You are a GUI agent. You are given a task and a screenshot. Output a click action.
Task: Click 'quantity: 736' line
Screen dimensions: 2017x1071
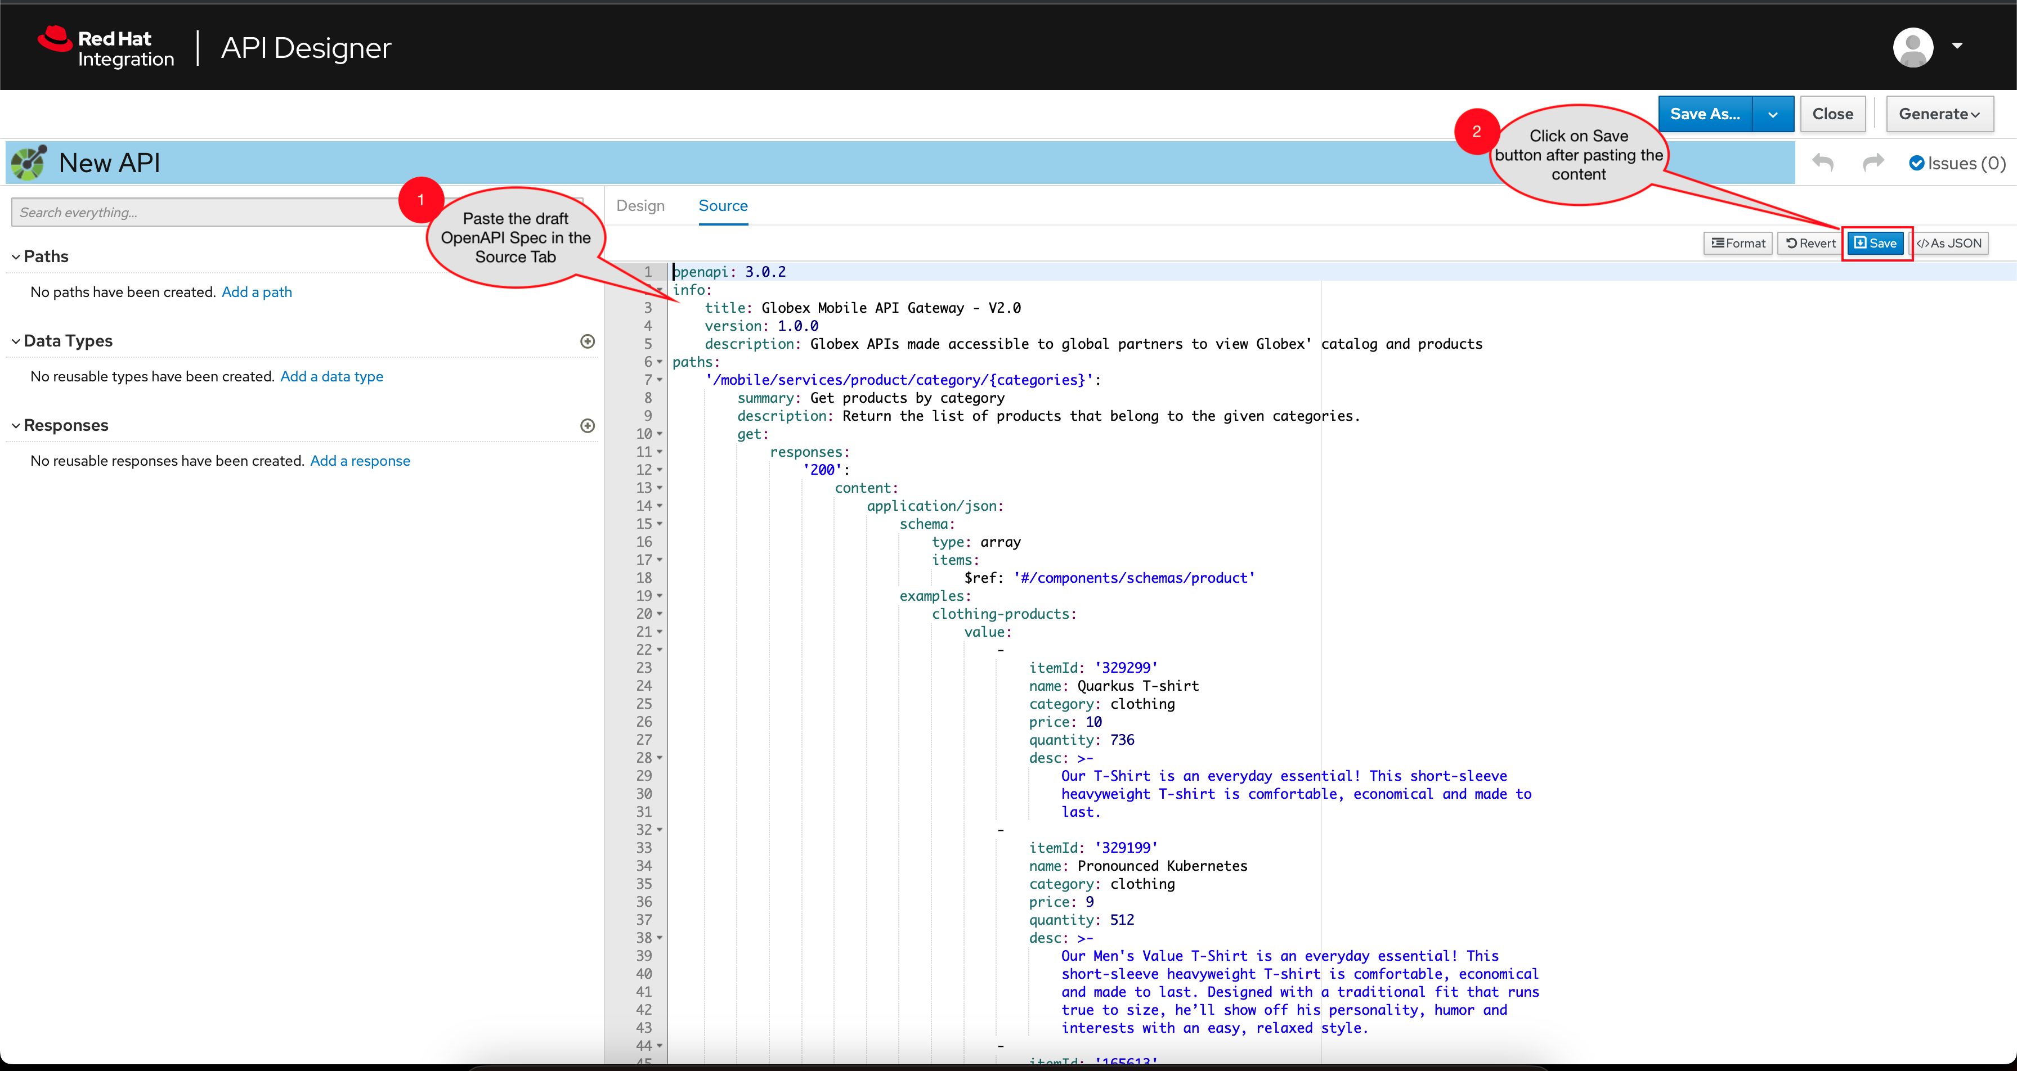point(1081,740)
